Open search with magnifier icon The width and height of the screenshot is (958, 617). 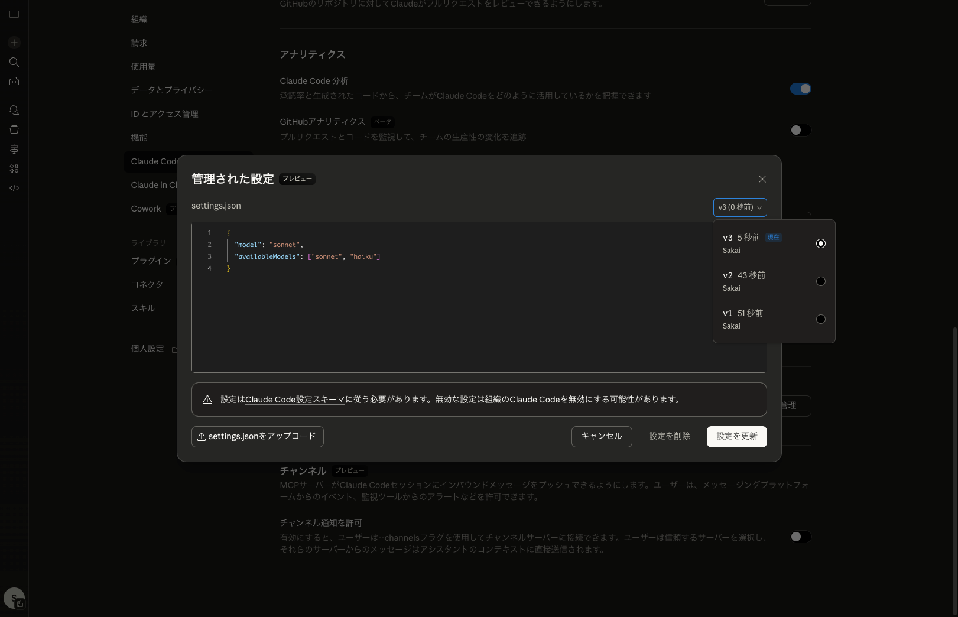coord(14,62)
